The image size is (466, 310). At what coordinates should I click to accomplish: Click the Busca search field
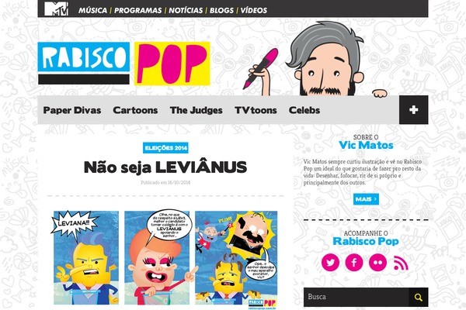point(356,298)
